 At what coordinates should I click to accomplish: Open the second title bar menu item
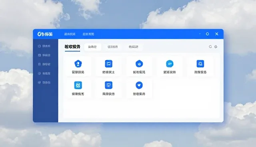click(x=88, y=34)
